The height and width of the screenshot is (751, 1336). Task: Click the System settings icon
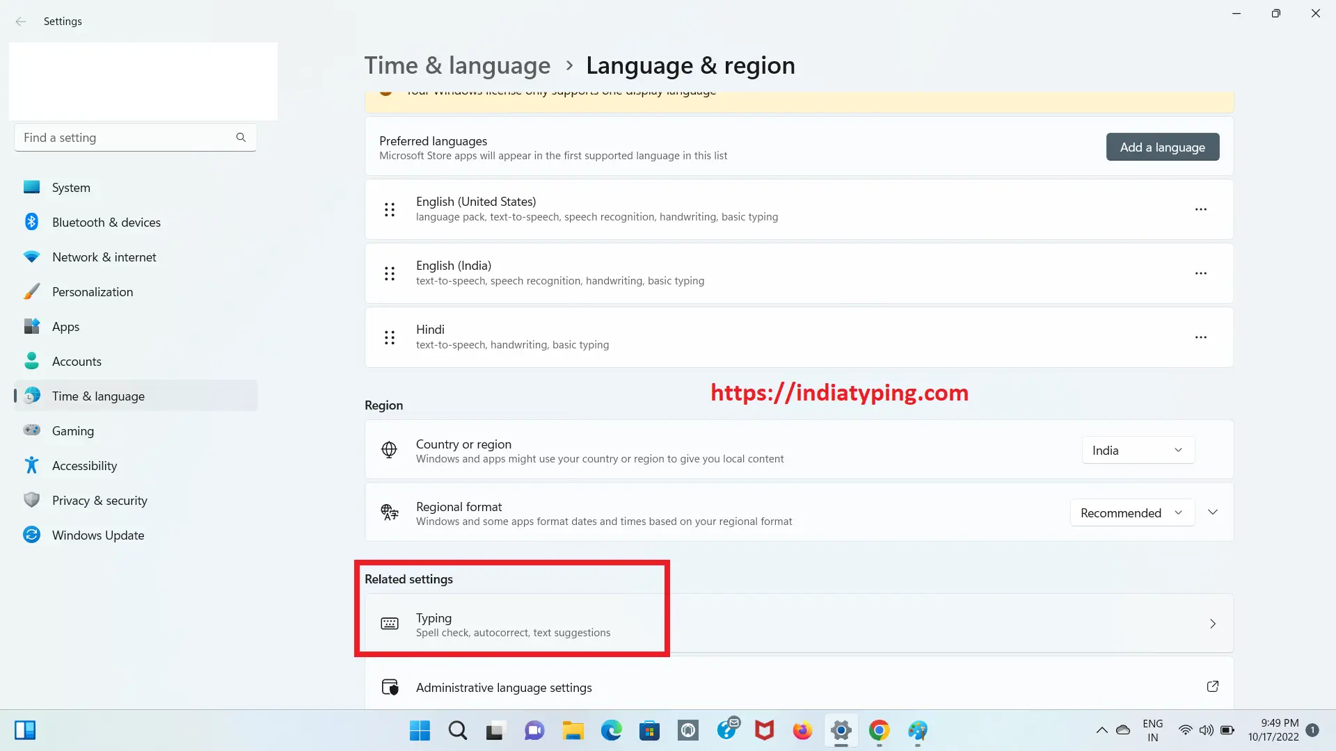pyautogui.click(x=32, y=187)
